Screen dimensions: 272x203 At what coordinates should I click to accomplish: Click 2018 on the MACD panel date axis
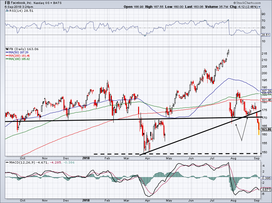click(x=86, y=200)
